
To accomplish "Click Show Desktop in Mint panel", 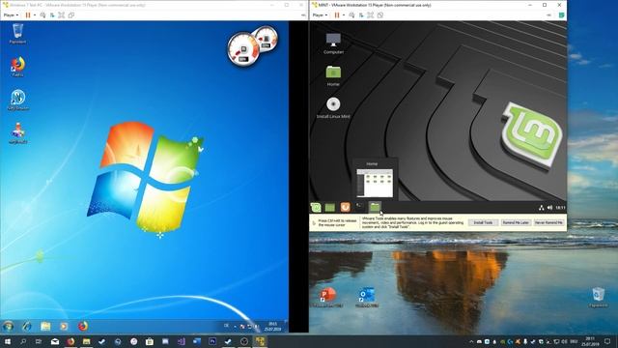I will 330,207.
